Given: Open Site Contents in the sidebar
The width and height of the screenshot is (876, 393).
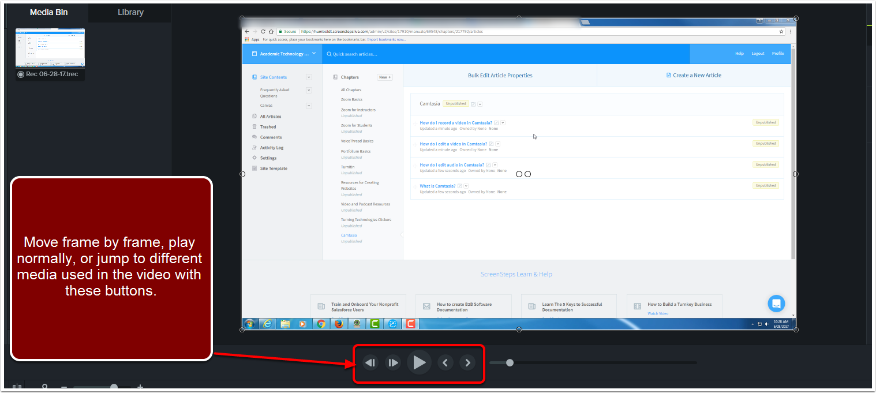Looking at the screenshot, I should 273,77.
